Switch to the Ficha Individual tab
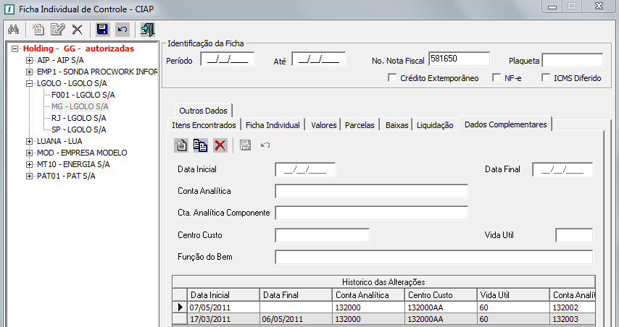 (273, 125)
